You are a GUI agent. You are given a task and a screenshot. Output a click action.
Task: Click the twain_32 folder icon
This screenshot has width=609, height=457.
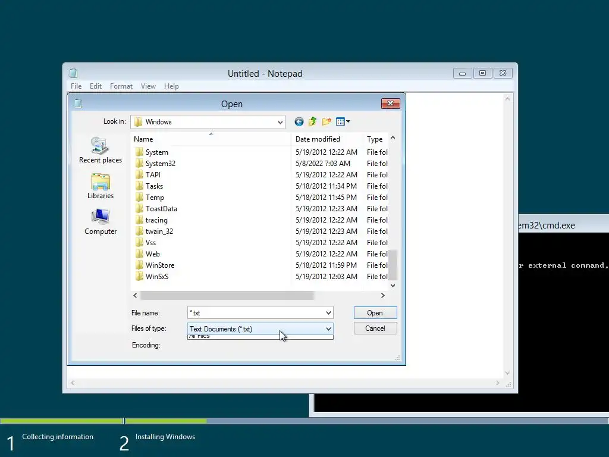(x=139, y=231)
